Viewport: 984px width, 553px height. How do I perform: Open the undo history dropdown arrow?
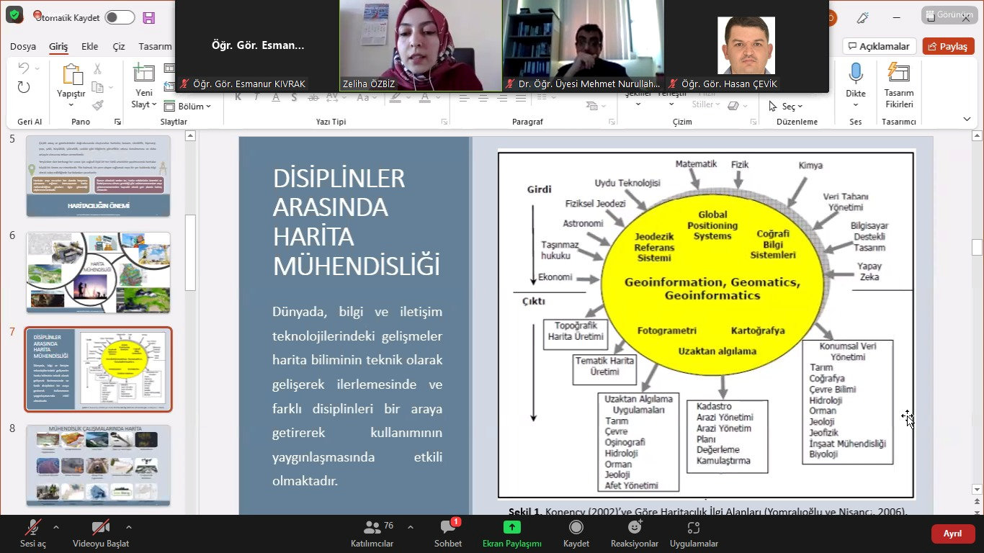point(37,68)
